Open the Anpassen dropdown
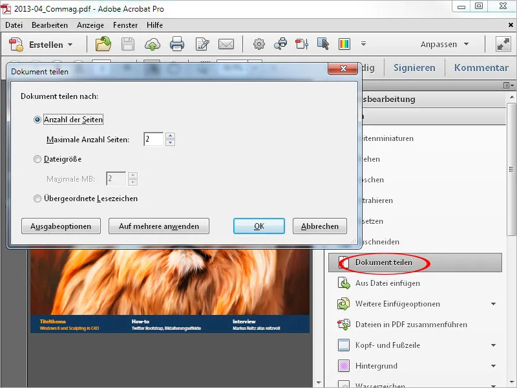The image size is (517, 388). 445,44
